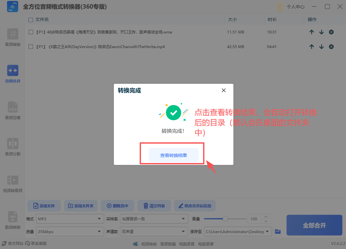Select the 音频转换 sidebar tool

click(12, 38)
